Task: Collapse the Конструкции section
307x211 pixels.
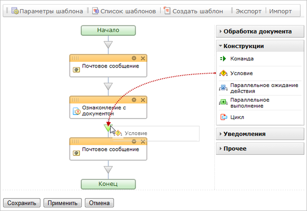Action: 244,46
